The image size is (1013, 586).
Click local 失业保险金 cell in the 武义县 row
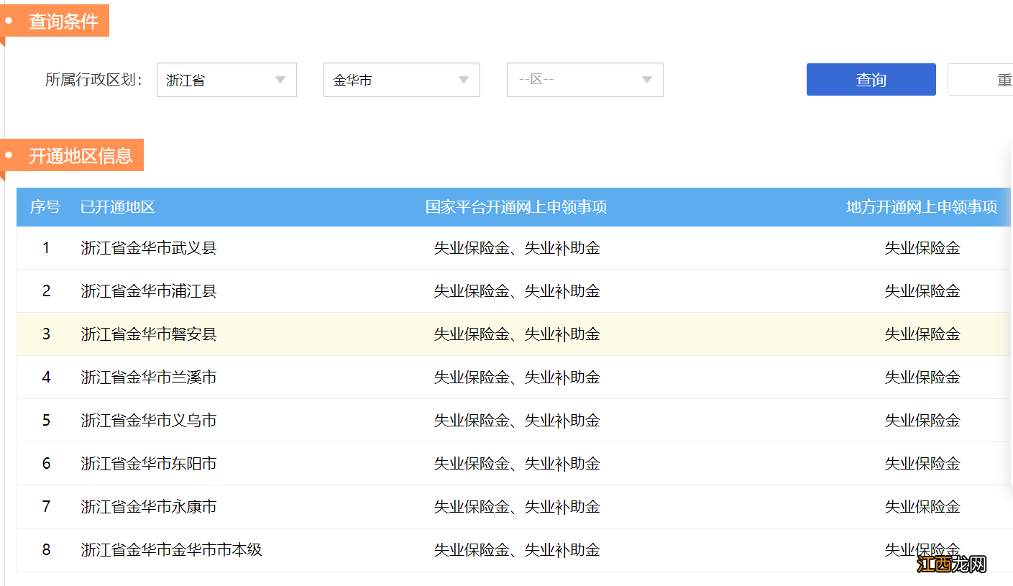pyautogui.click(x=922, y=248)
